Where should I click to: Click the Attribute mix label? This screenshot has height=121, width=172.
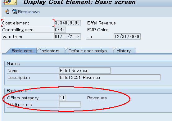tap(20, 105)
